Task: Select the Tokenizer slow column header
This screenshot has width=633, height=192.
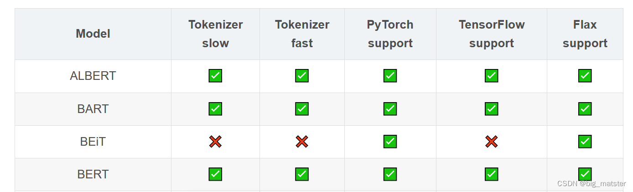Action: click(x=216, y=34)
